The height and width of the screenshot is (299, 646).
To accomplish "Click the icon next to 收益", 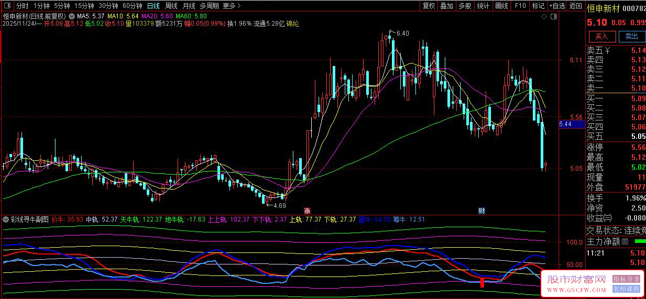I will point(608,217).
